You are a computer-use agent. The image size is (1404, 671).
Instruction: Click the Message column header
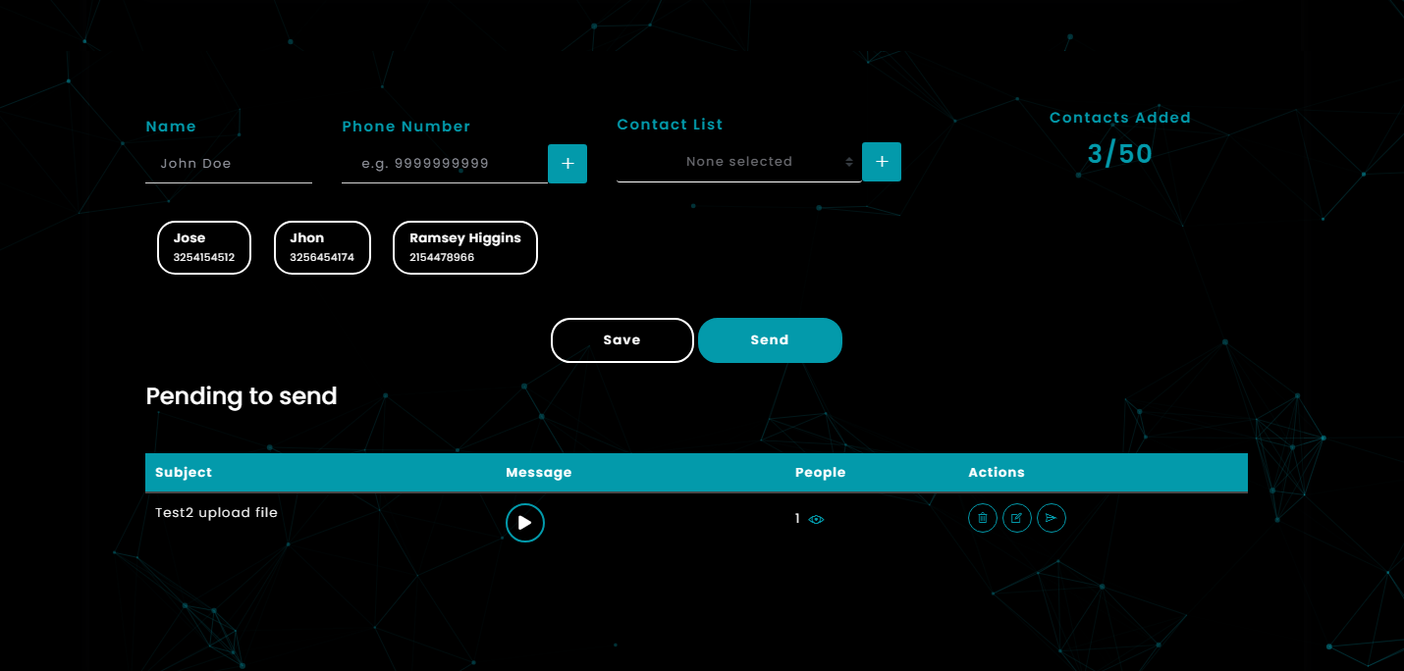[x=539, y=472]
